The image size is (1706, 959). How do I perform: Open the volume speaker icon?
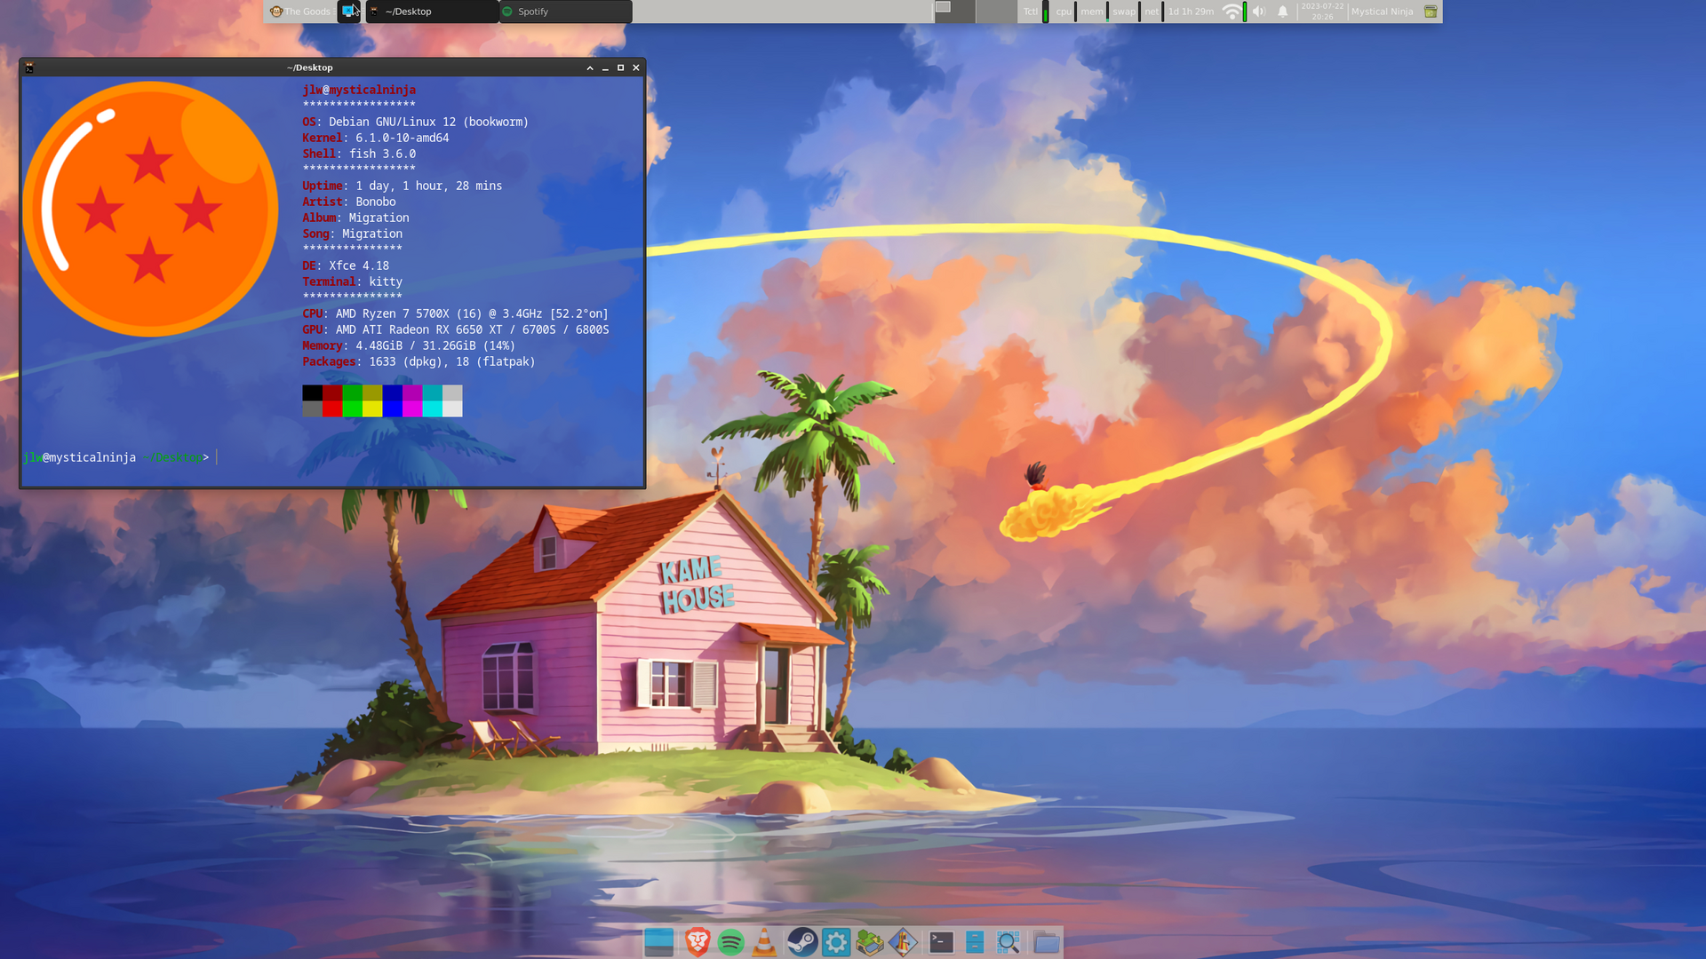pyautogui.click(x=1258, y=12)
